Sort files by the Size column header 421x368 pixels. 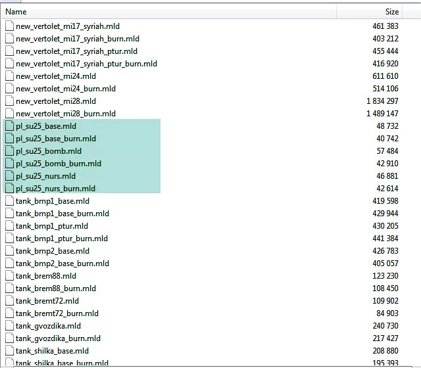369,12
